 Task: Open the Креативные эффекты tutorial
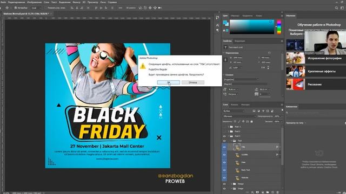point(316,71)
